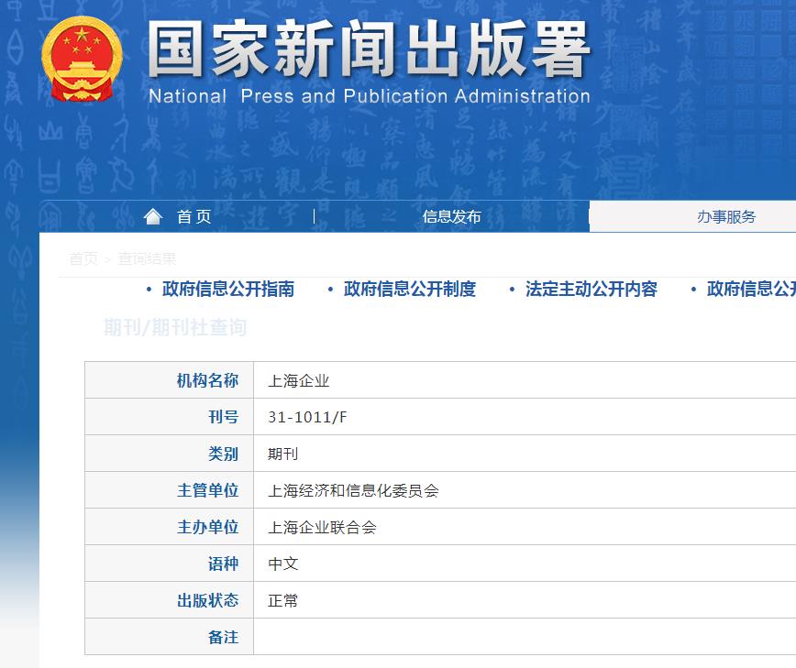The height and width of the screenshot is (668, 796).
Task: Click the bullet before 法定主动公开内容
Action: pos(511,289)
